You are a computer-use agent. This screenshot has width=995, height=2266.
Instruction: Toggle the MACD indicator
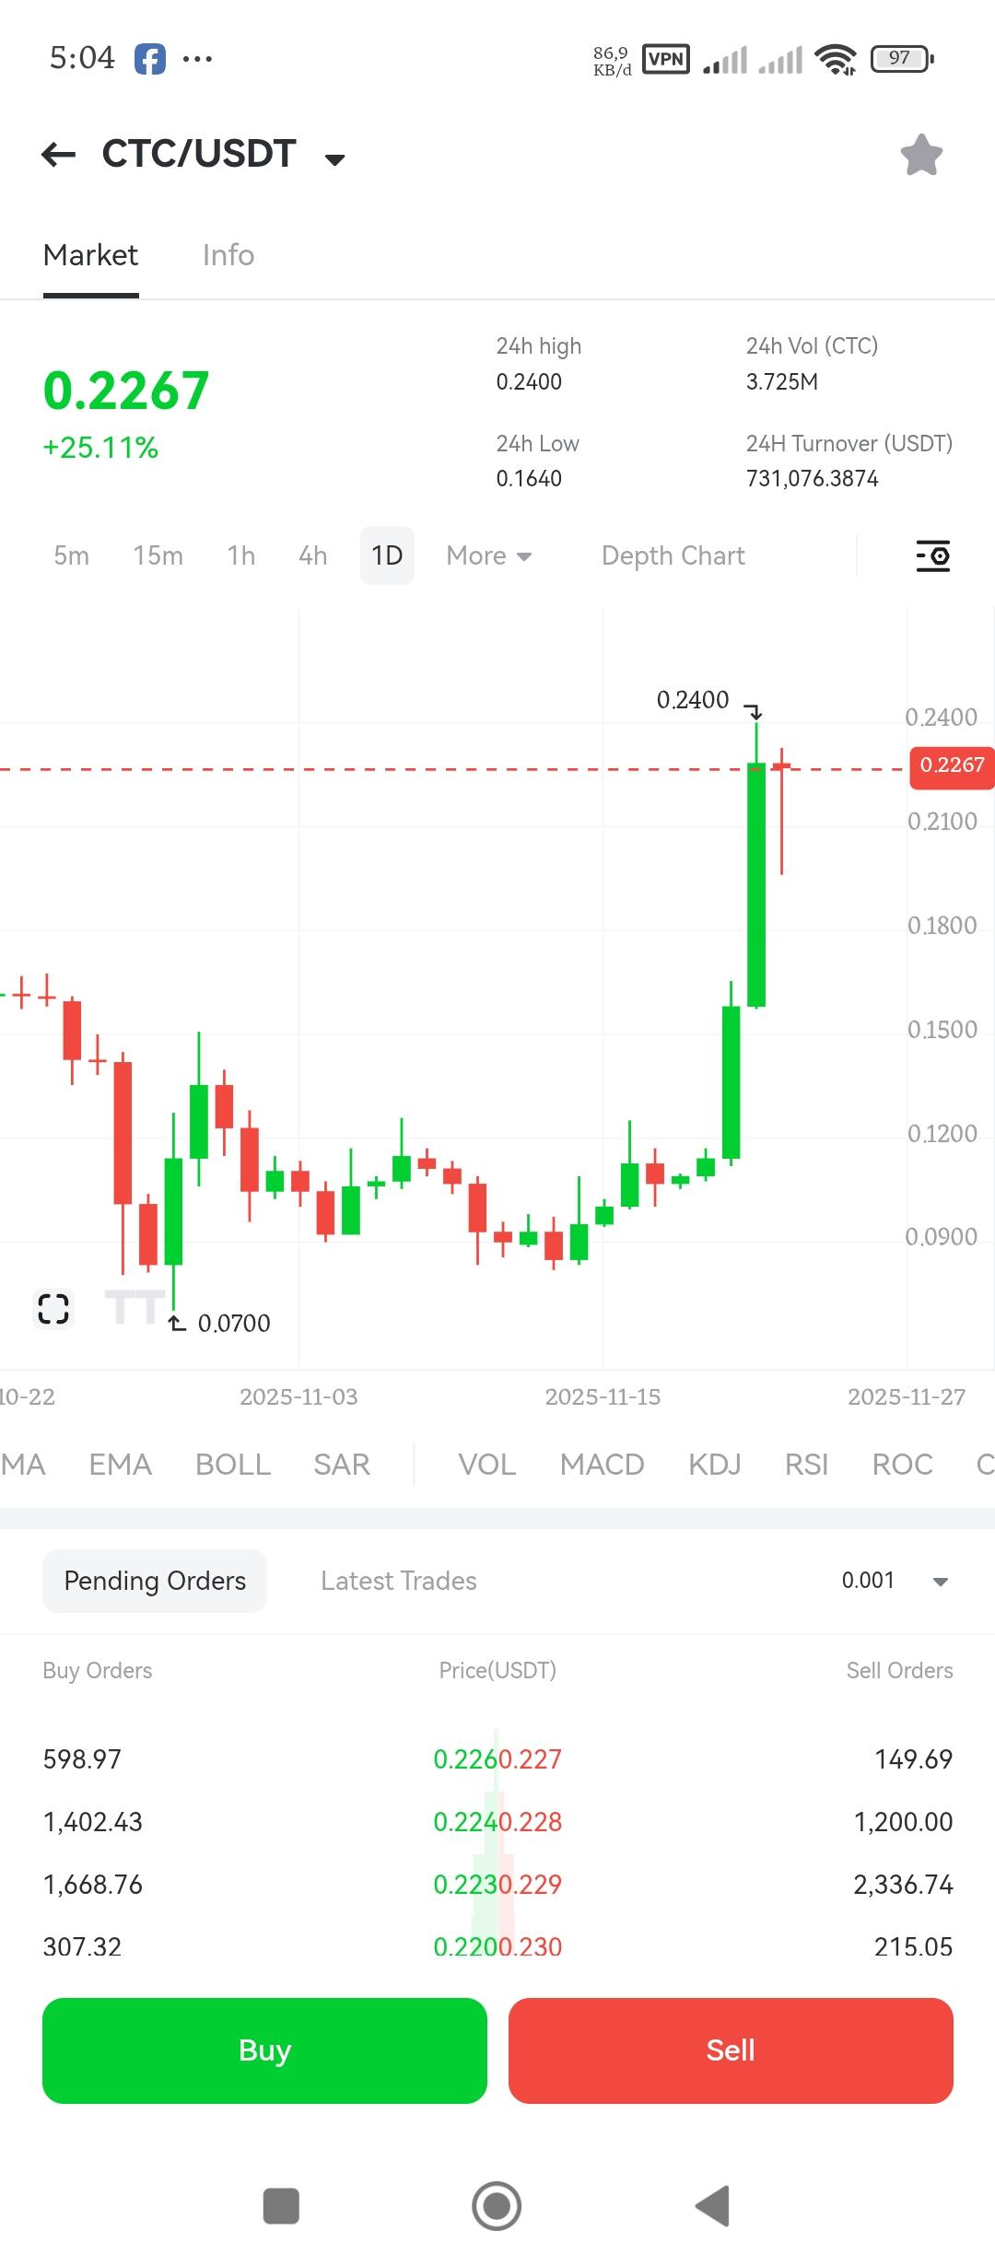pyautogui.click(x=602, y=1464)
